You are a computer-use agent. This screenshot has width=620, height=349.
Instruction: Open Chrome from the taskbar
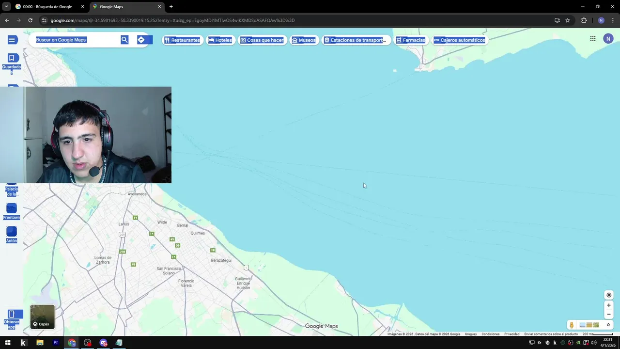coord(72,343)
